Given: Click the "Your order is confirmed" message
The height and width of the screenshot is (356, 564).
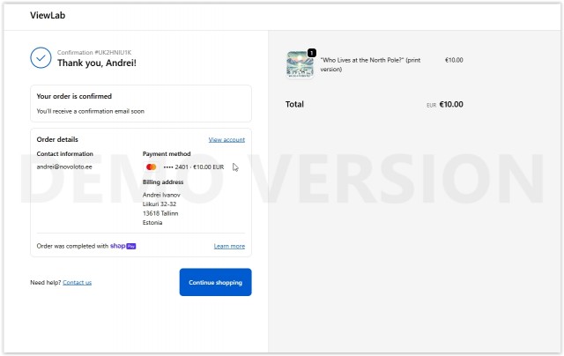Looking at the screenshot, I should (x=74, y=96).
